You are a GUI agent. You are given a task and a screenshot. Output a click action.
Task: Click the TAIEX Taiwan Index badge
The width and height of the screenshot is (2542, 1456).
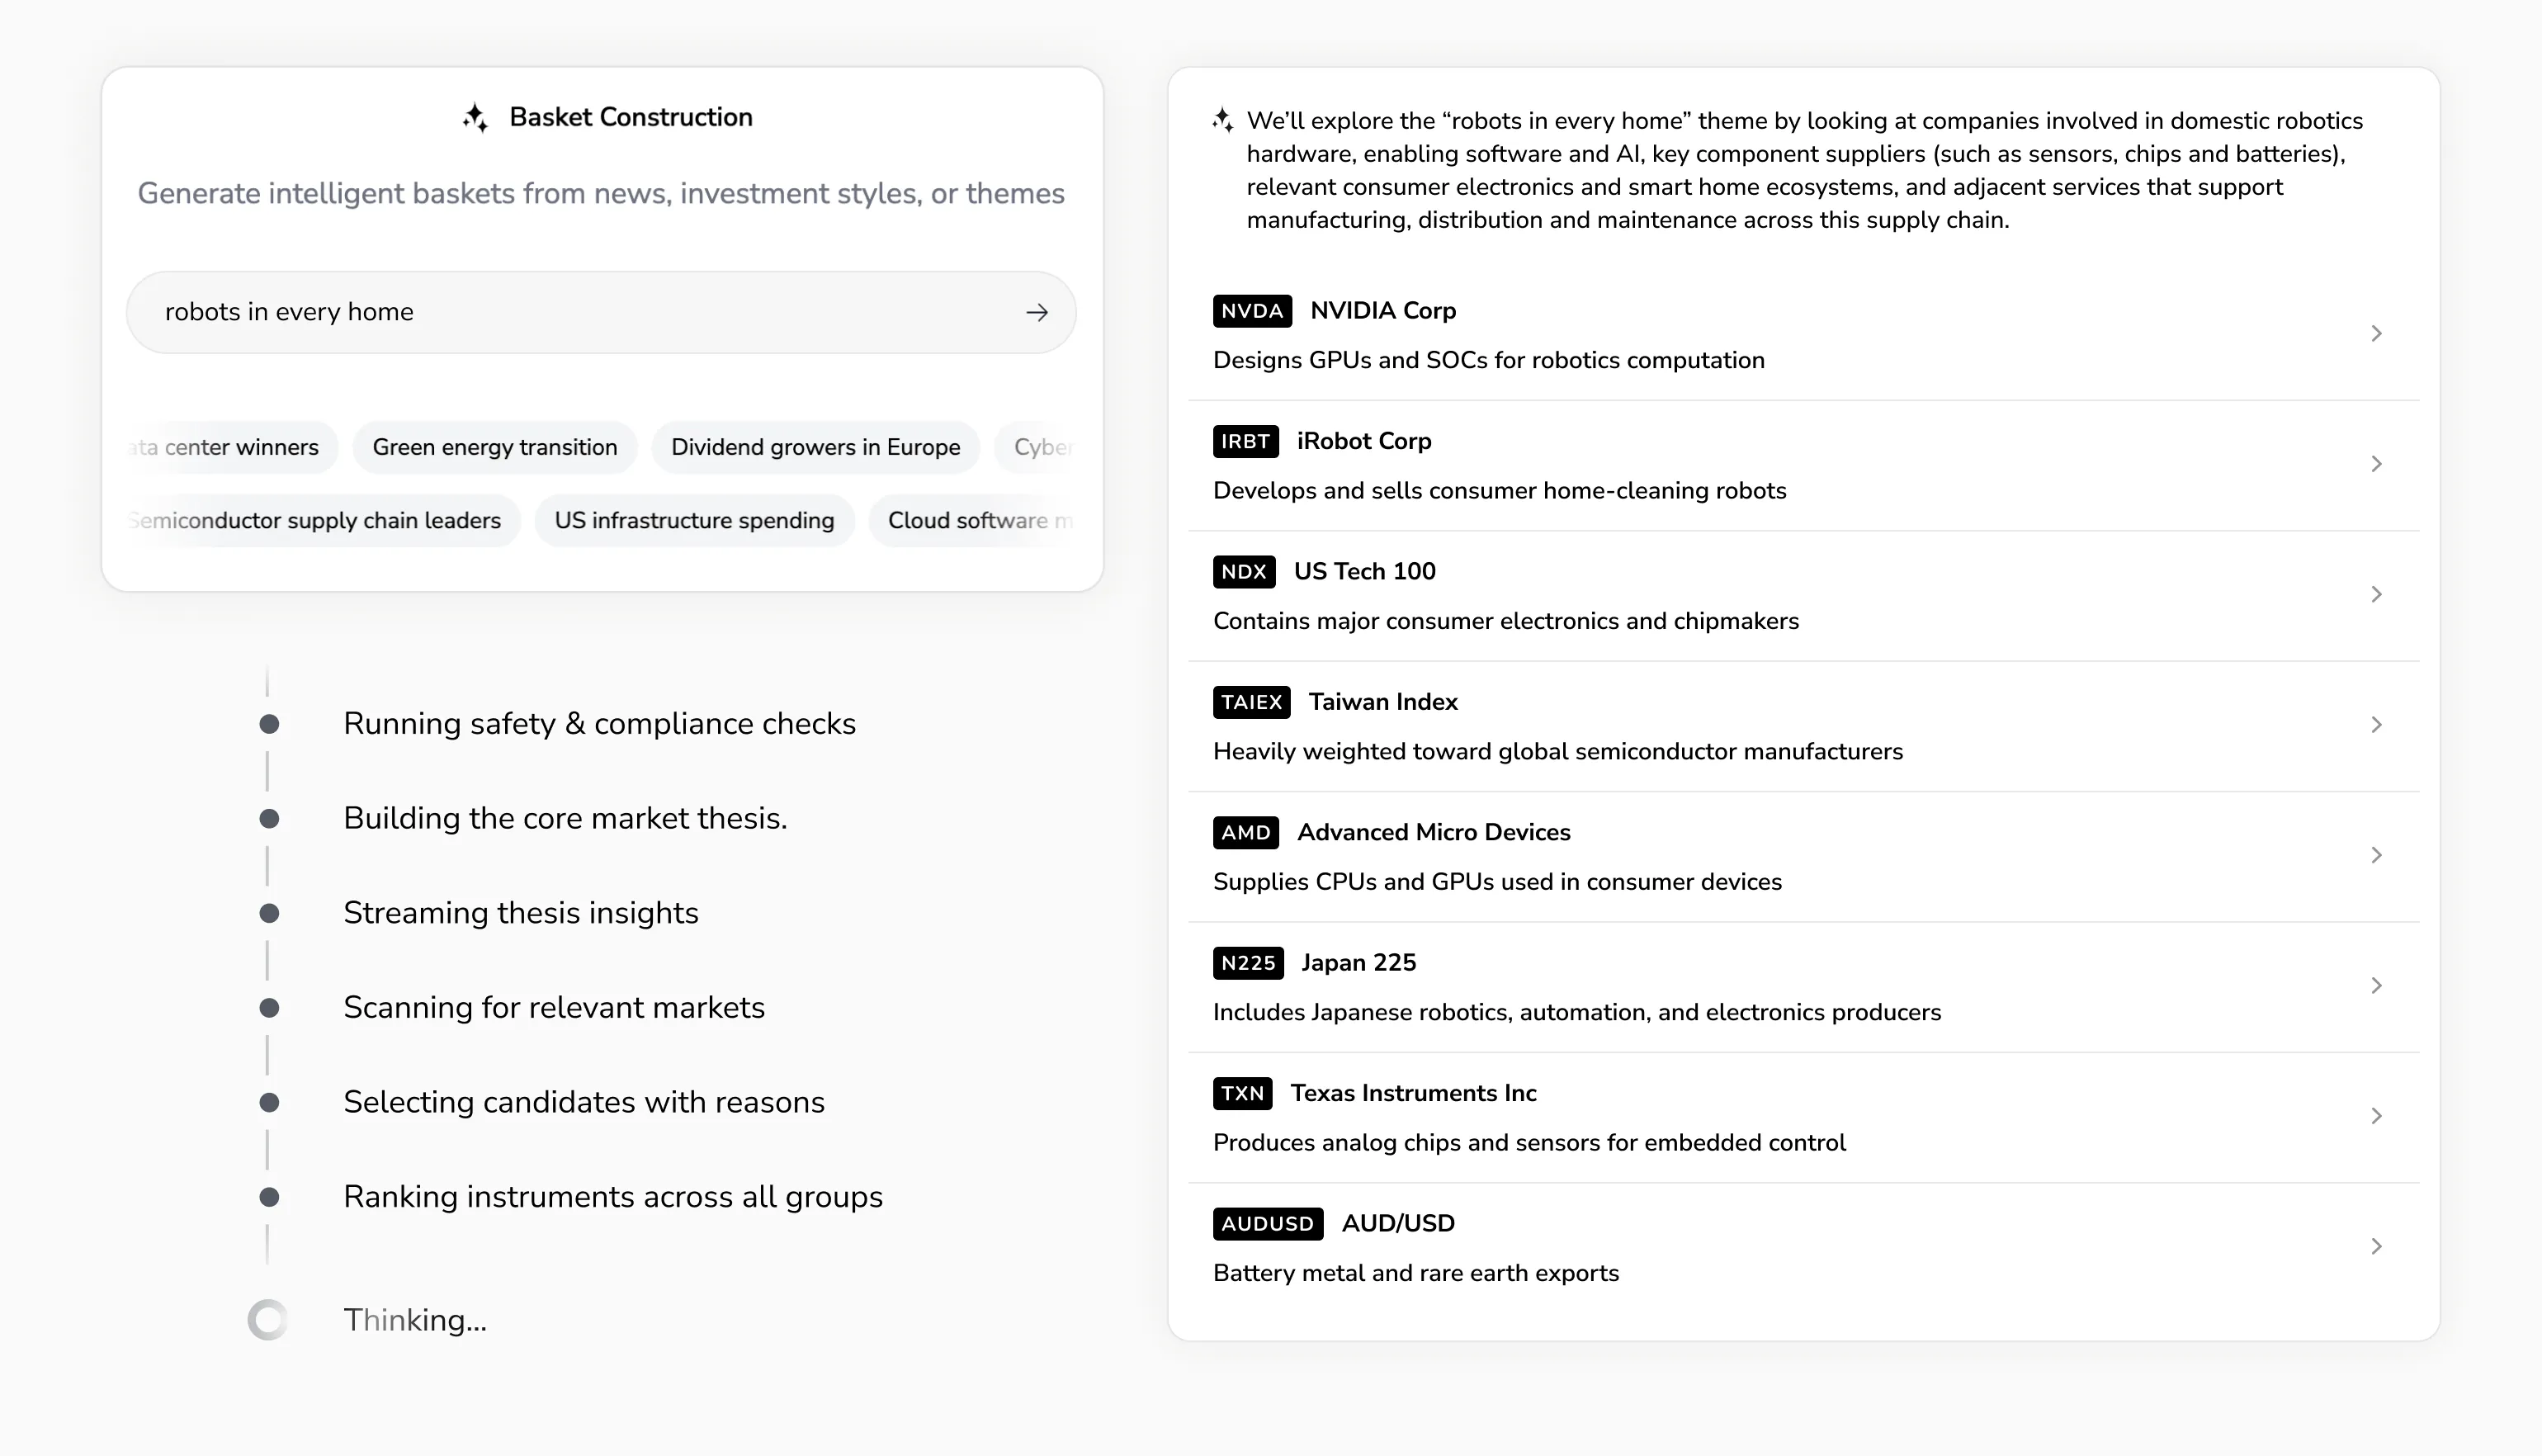[x=1250, y=702]
